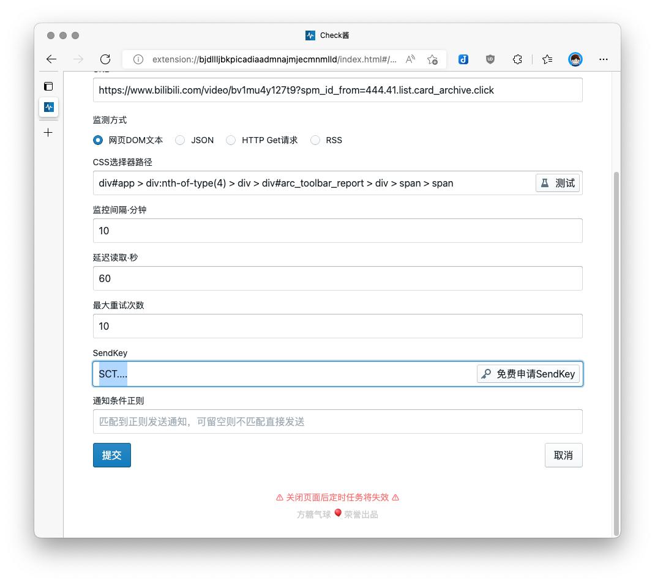Submit the form with 提交 button
This screenshot has width=655, height=583.
click(111, 455)
